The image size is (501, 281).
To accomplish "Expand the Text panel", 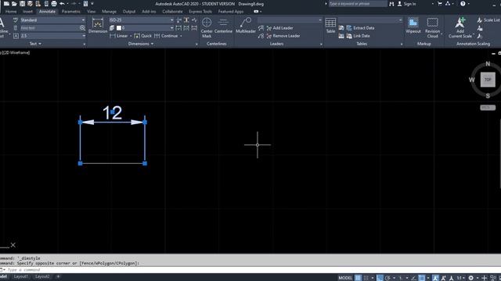I will coord(35,44).
